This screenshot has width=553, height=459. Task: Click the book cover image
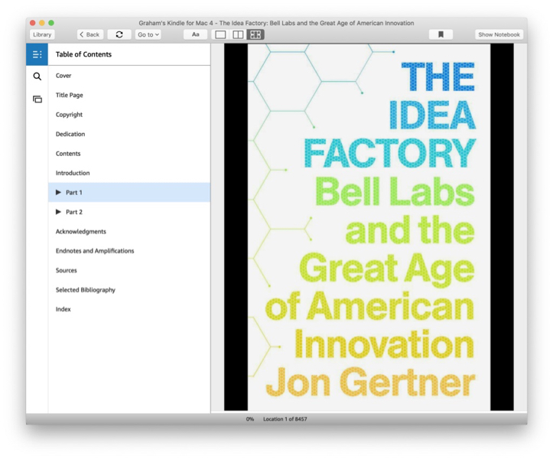click(x=369, y=227)
